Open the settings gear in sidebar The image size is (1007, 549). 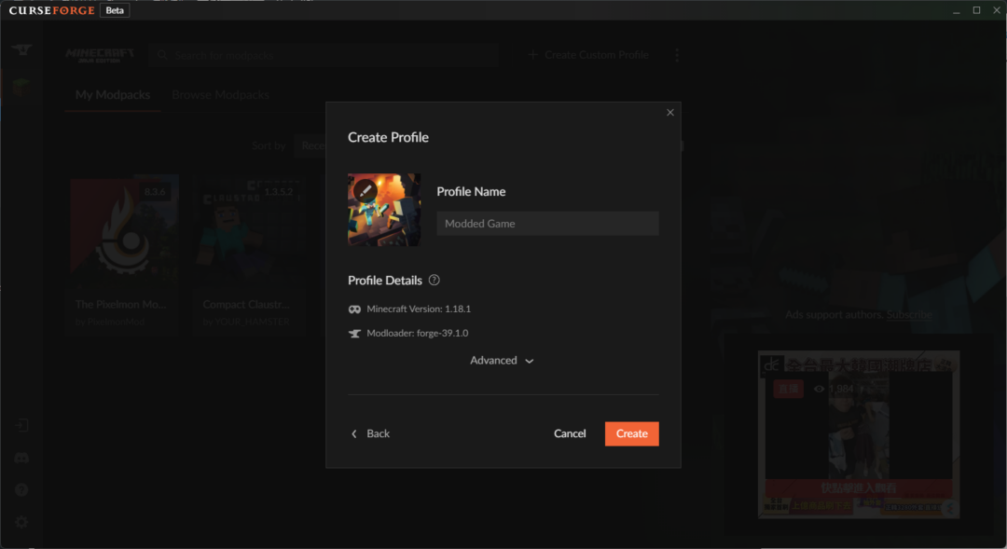click(21, 522)
